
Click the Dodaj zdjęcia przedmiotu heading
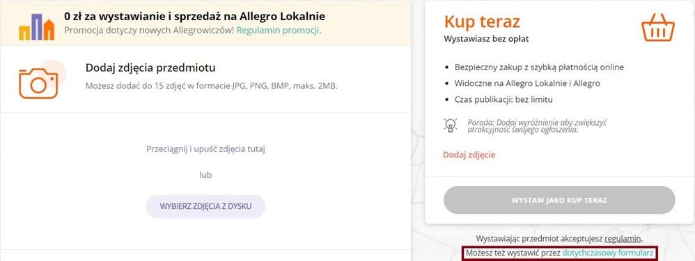150,68
